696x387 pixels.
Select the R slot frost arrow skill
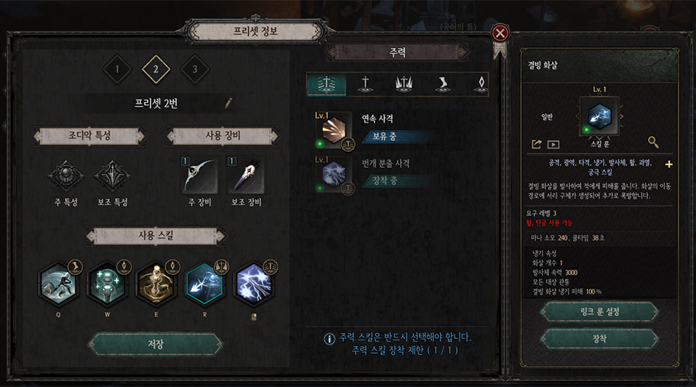pyautogui.click(x=205, y=284)
